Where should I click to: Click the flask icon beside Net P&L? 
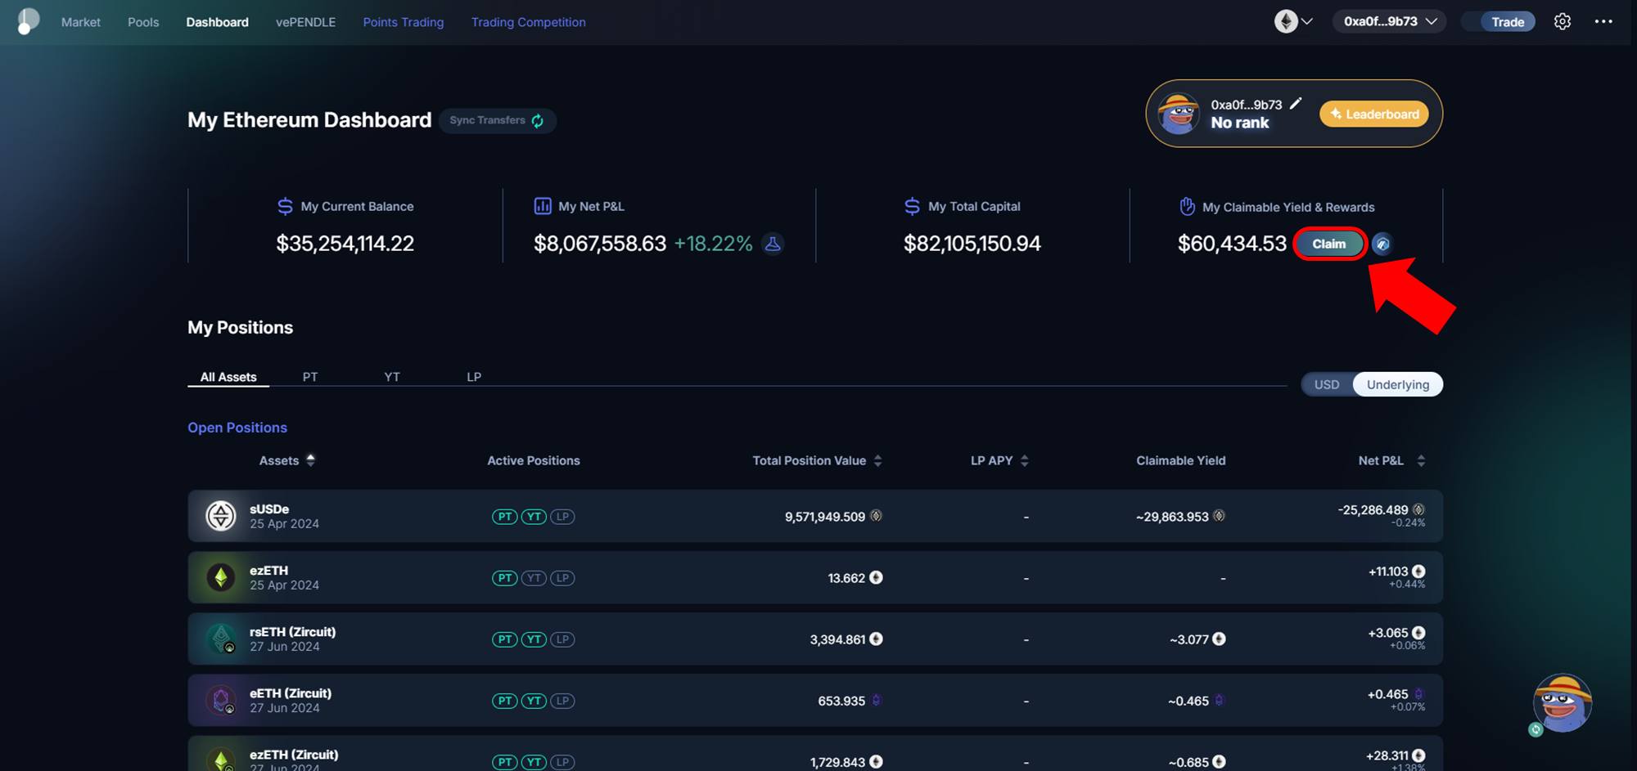772,244
